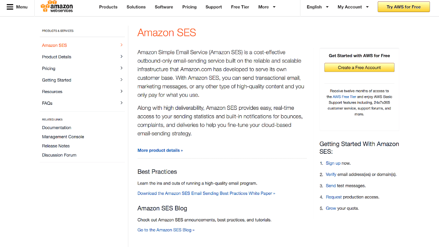The width and height of the screenshot is (439, 247).
Task: Click the orange chevron beside Amazon SES
Action: (121, 45)
